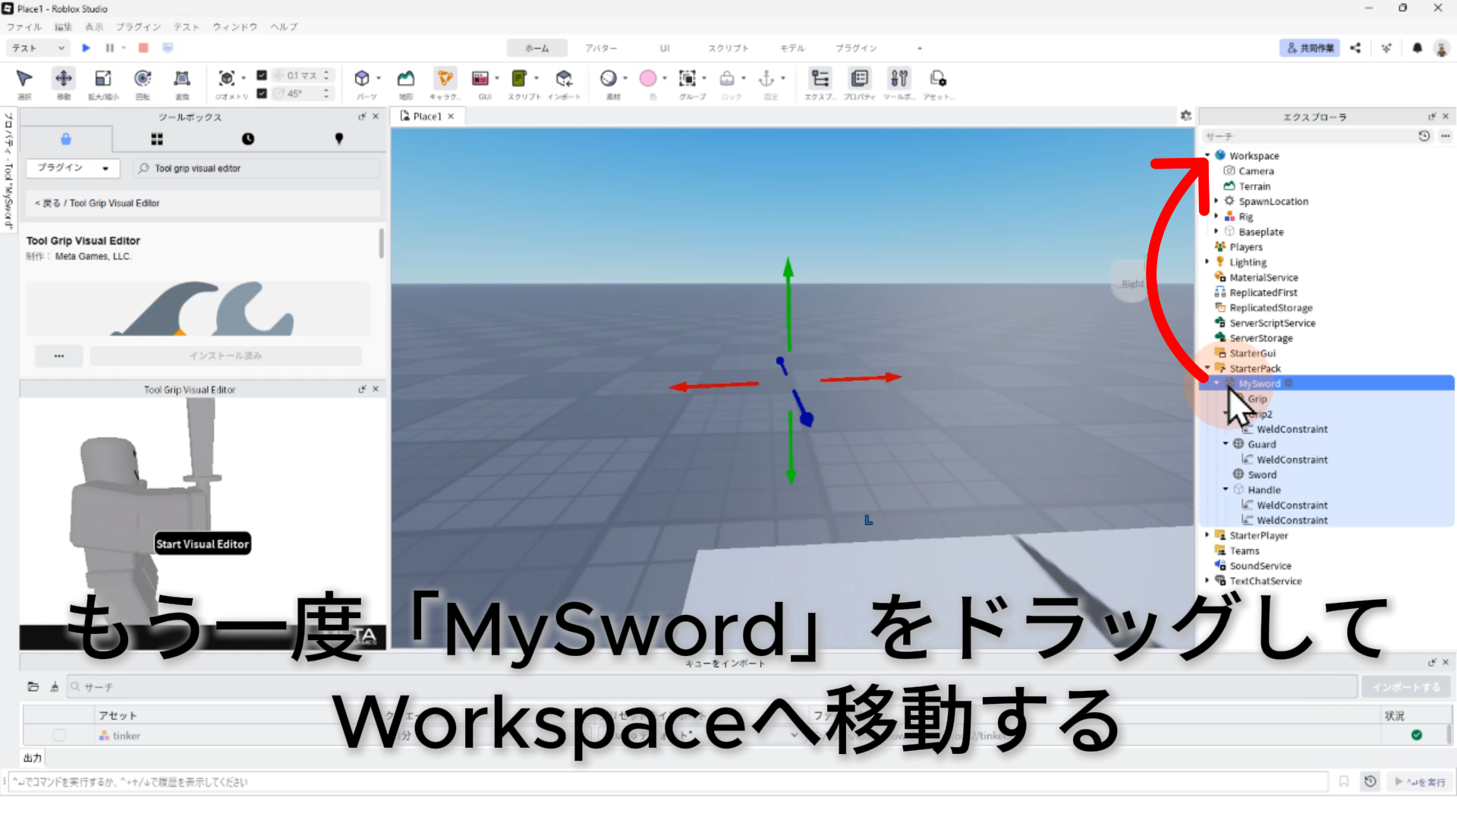Click the Explorer search field

[1305, 136]
